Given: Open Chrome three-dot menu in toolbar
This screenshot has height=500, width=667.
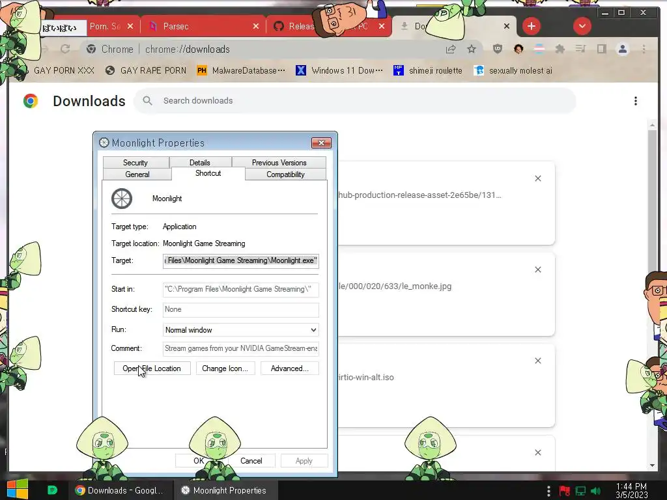Looking at the screenshot, I should [x=644, y=49].
